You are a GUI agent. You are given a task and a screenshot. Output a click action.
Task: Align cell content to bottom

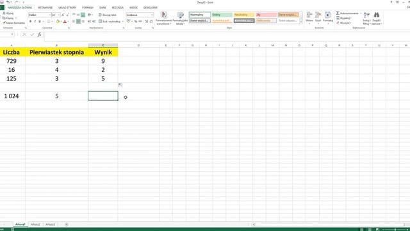click(83, 15)
